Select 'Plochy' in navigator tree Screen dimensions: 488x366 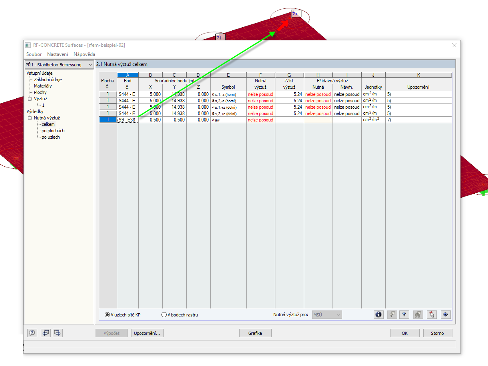point(40,92)
